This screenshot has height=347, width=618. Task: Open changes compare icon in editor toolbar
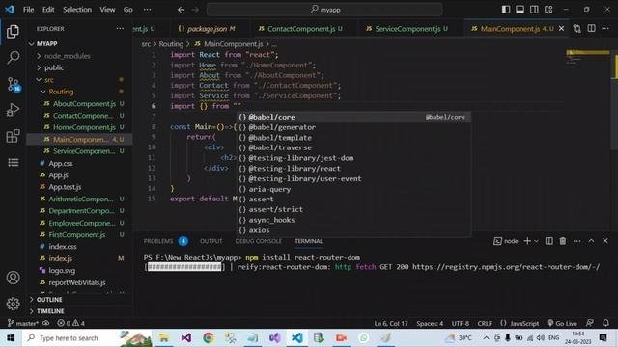coord(577,29)
